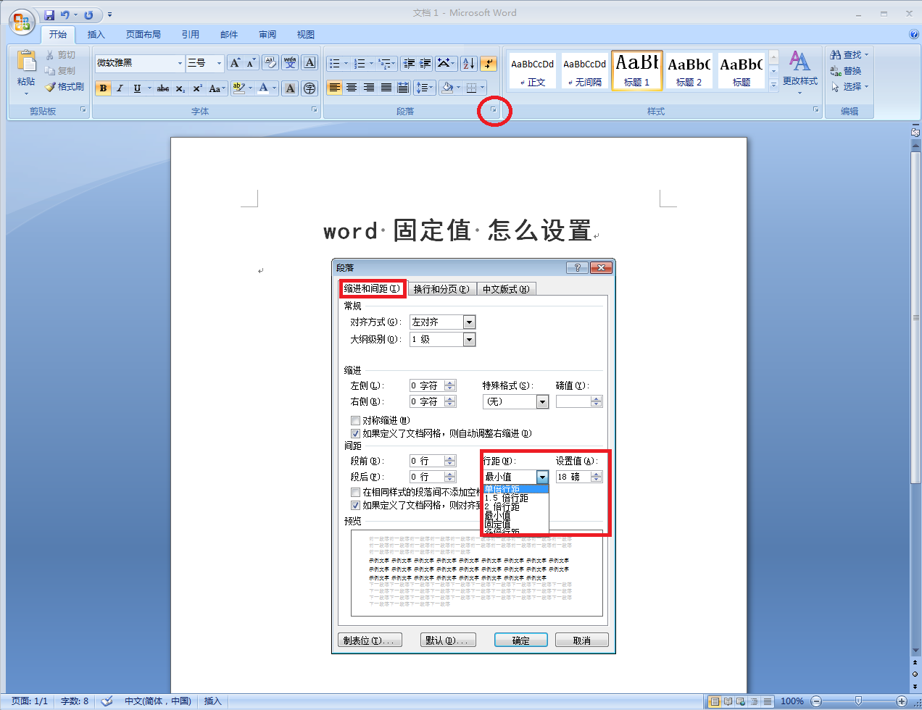Open the 审阅 Review tab

point(267,34)
